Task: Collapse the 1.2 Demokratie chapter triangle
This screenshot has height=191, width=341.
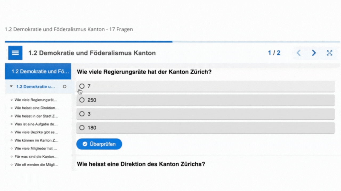Action: click(11, 86)
